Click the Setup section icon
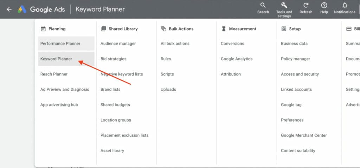This screenshot has width=360, height=168. pyautogui.click(x=284, y=29)
